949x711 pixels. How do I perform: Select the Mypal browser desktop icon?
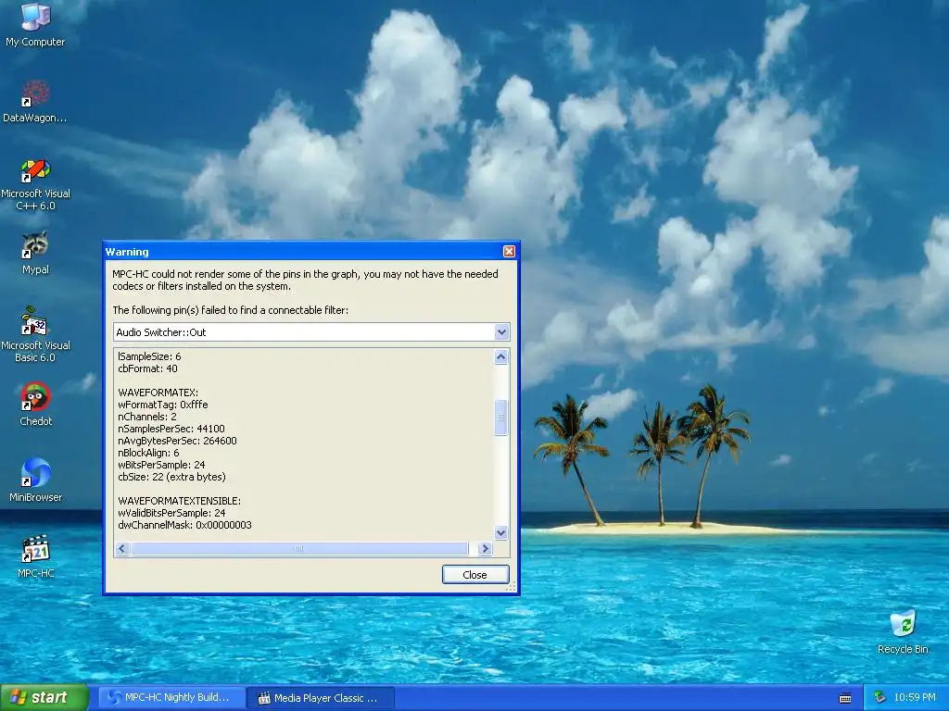(x=36, y=253)
